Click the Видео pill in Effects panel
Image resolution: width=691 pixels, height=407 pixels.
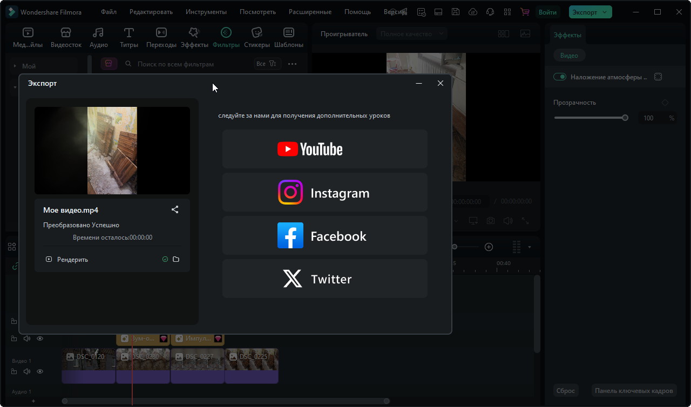pos(569,55)
